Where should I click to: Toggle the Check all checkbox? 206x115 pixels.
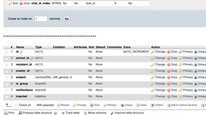click(16, 105)
